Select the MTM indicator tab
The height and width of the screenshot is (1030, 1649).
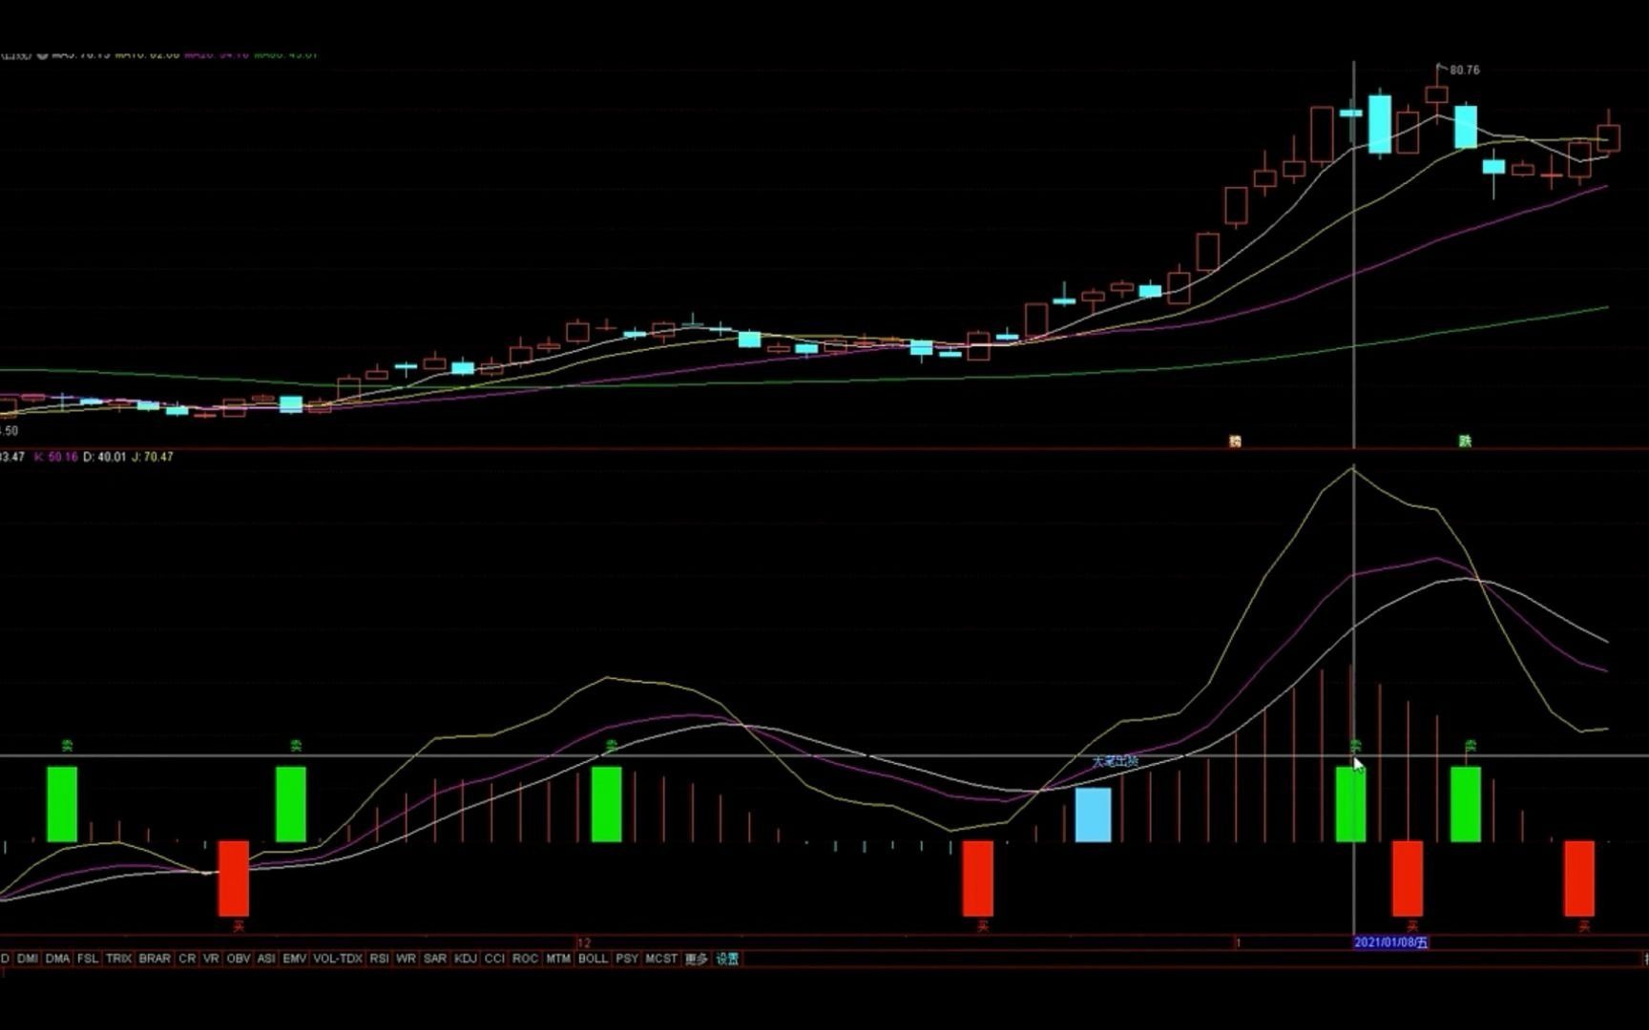click(x=558, y=958)
